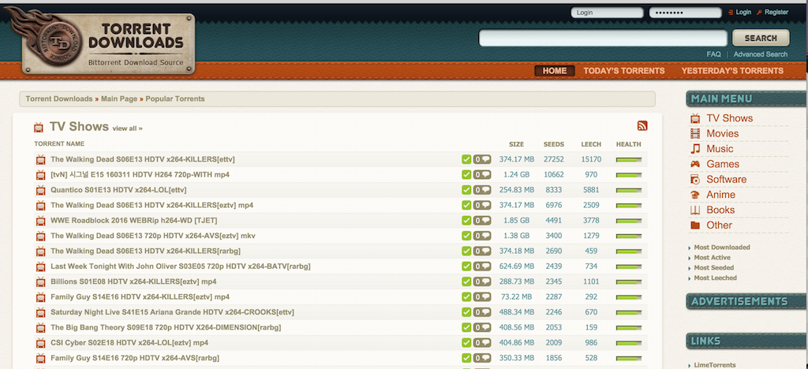Click the Register link
Viewport: 808px width, 369px height.
[776, 13]
